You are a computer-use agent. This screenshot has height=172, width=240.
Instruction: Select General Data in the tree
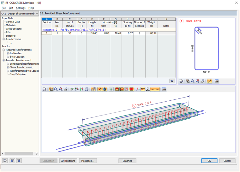pos(13,22)
